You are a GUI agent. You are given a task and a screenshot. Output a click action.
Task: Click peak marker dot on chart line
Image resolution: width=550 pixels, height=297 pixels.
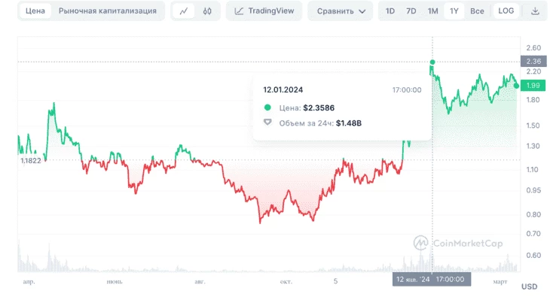coord(432,62)
